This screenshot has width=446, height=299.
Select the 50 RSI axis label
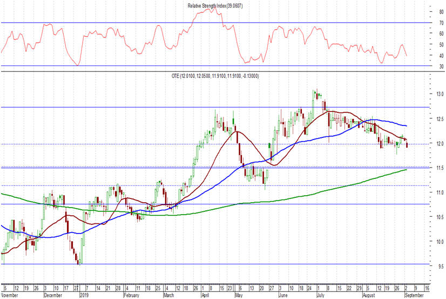(x=442, y=45)
